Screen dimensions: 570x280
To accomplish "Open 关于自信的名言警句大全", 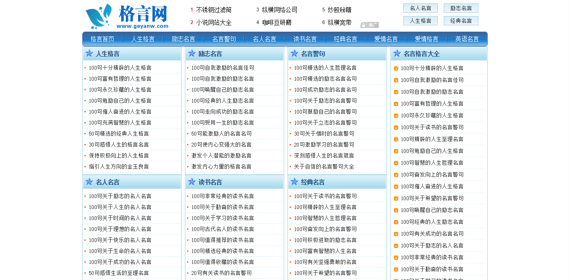I will tap(324, 166).
